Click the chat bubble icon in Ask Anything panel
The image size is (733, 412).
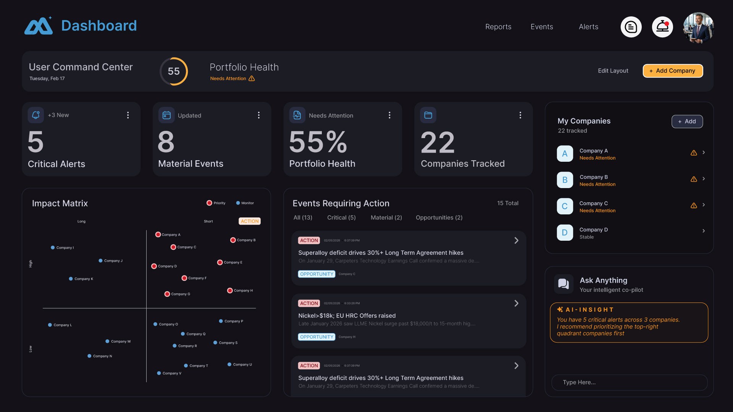coord(563,284)
